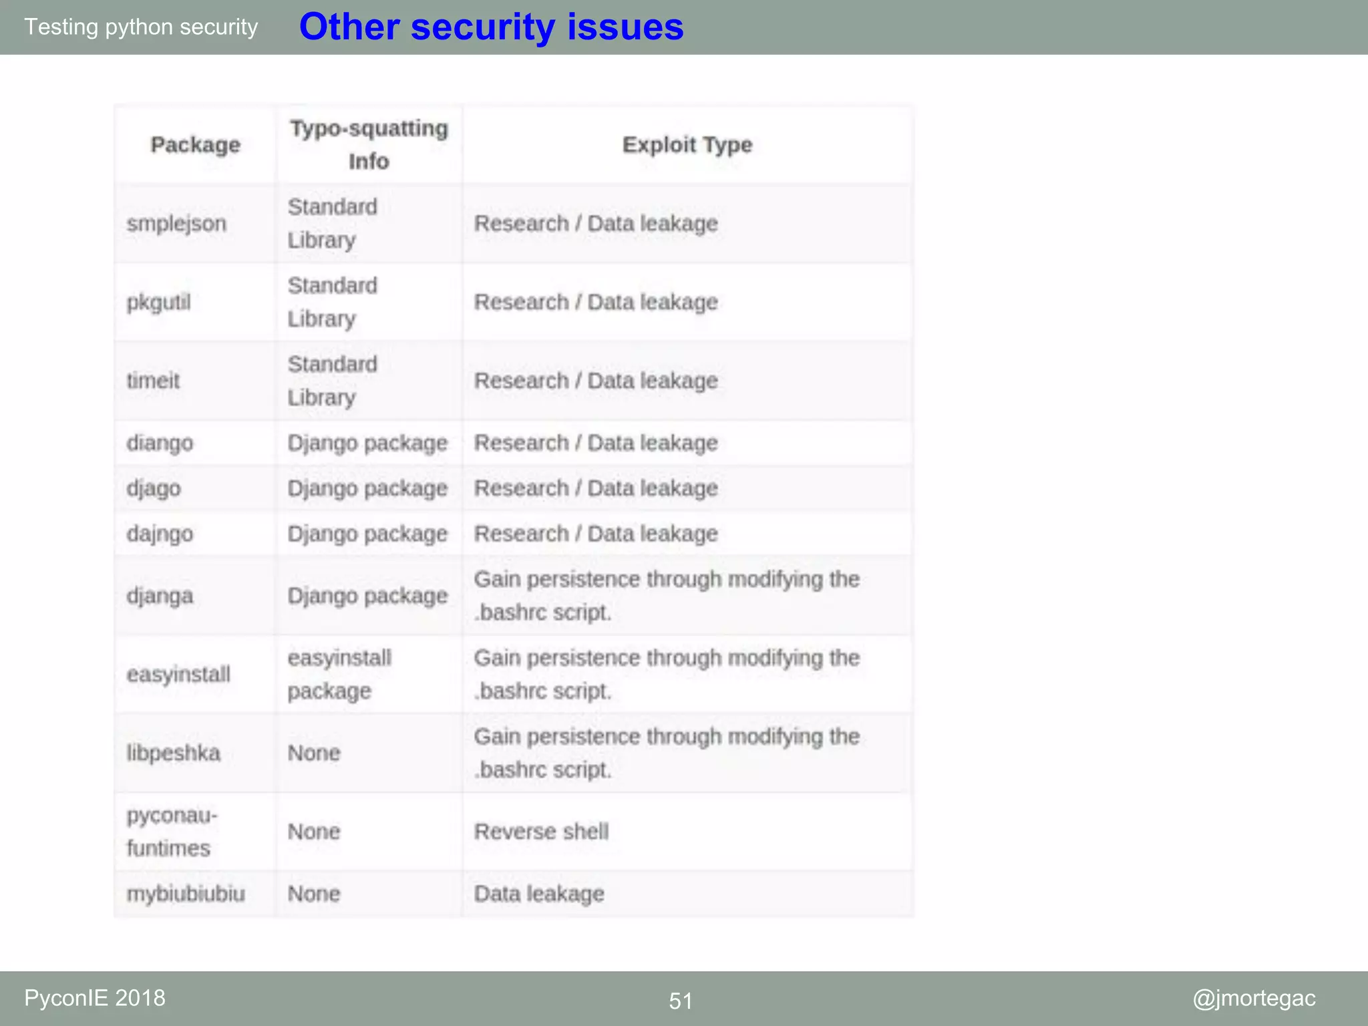Click the '@jmortegac' handle in footer
Screen dimensions: 1368x1026
[1254, 999]
